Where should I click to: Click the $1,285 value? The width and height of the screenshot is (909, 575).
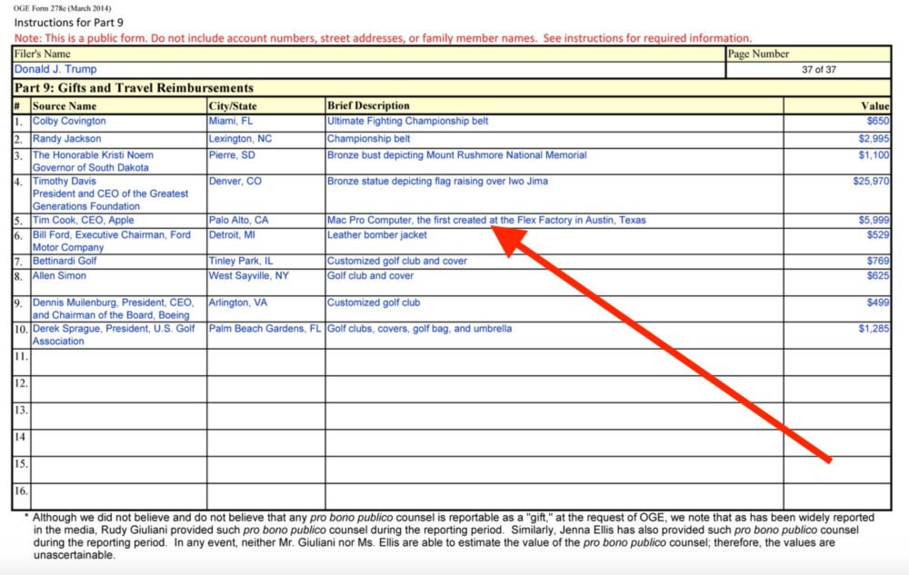(874, 329)
